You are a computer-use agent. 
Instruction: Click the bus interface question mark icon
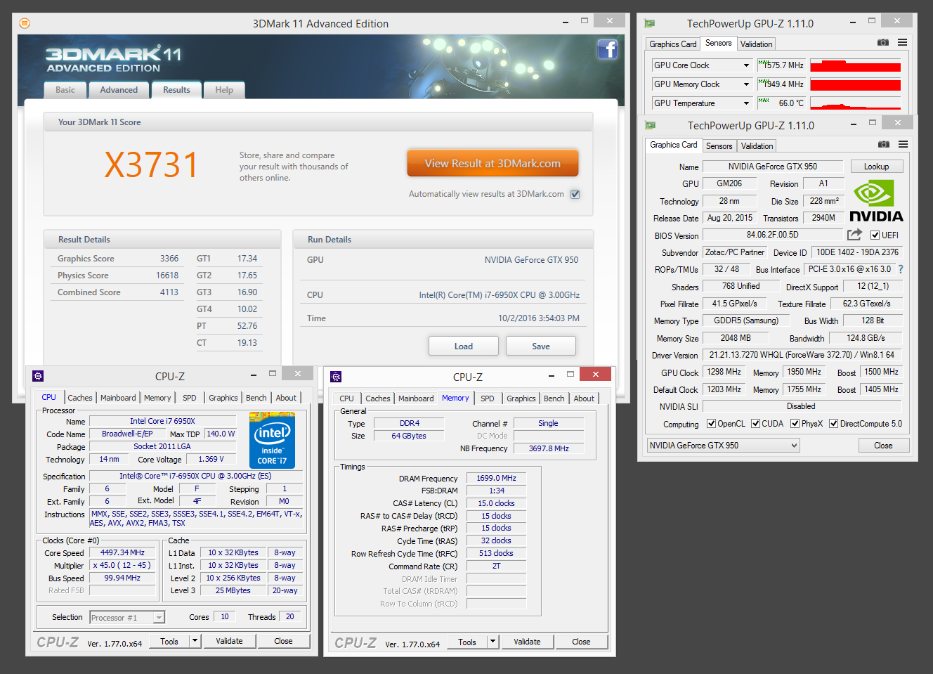901,269
